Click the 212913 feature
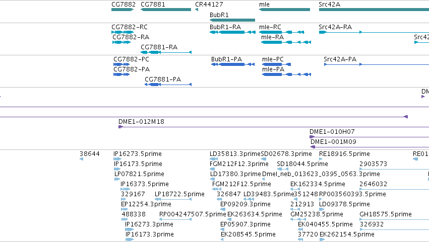Image resolution: width=429 pixels, height=242 pixels. click(295, 209)
